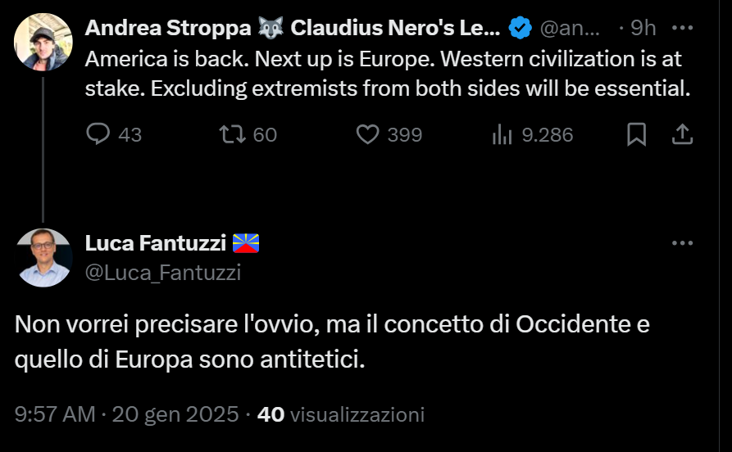Click the flag emoji beside Luca Fantuzzi
Viewport: 732px width, 452px height.
[x=246, y=243]
